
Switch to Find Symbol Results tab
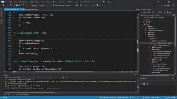22,95
